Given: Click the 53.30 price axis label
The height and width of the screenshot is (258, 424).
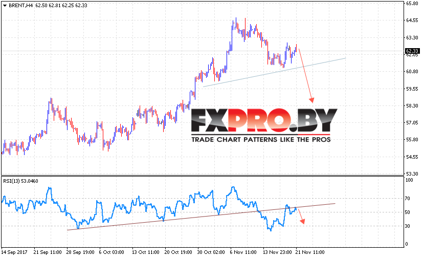Looking at the screenshot, I should (412, 174).
